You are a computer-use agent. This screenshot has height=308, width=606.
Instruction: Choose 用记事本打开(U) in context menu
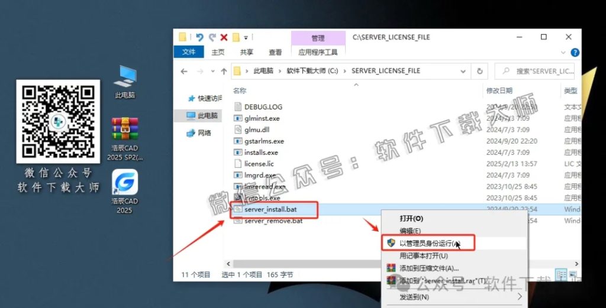tap(424, 255)
